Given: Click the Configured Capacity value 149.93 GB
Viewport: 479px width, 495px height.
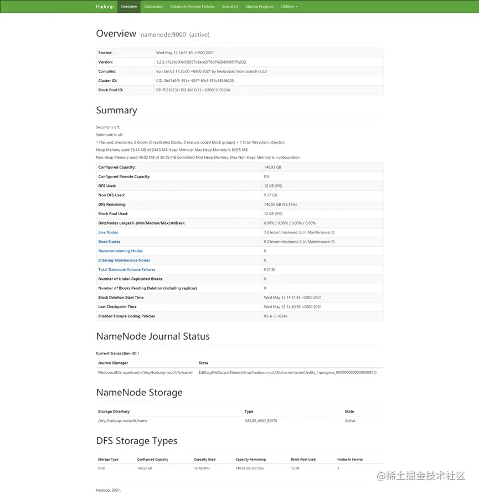Looking at the screenshot, I should 272,168.
